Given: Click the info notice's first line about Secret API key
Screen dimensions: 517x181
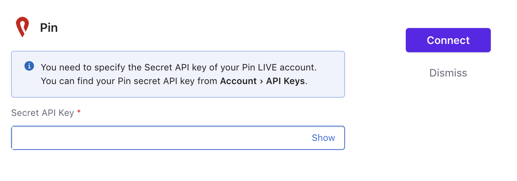Looking at the screenshot, I should [x=179, y=67].
